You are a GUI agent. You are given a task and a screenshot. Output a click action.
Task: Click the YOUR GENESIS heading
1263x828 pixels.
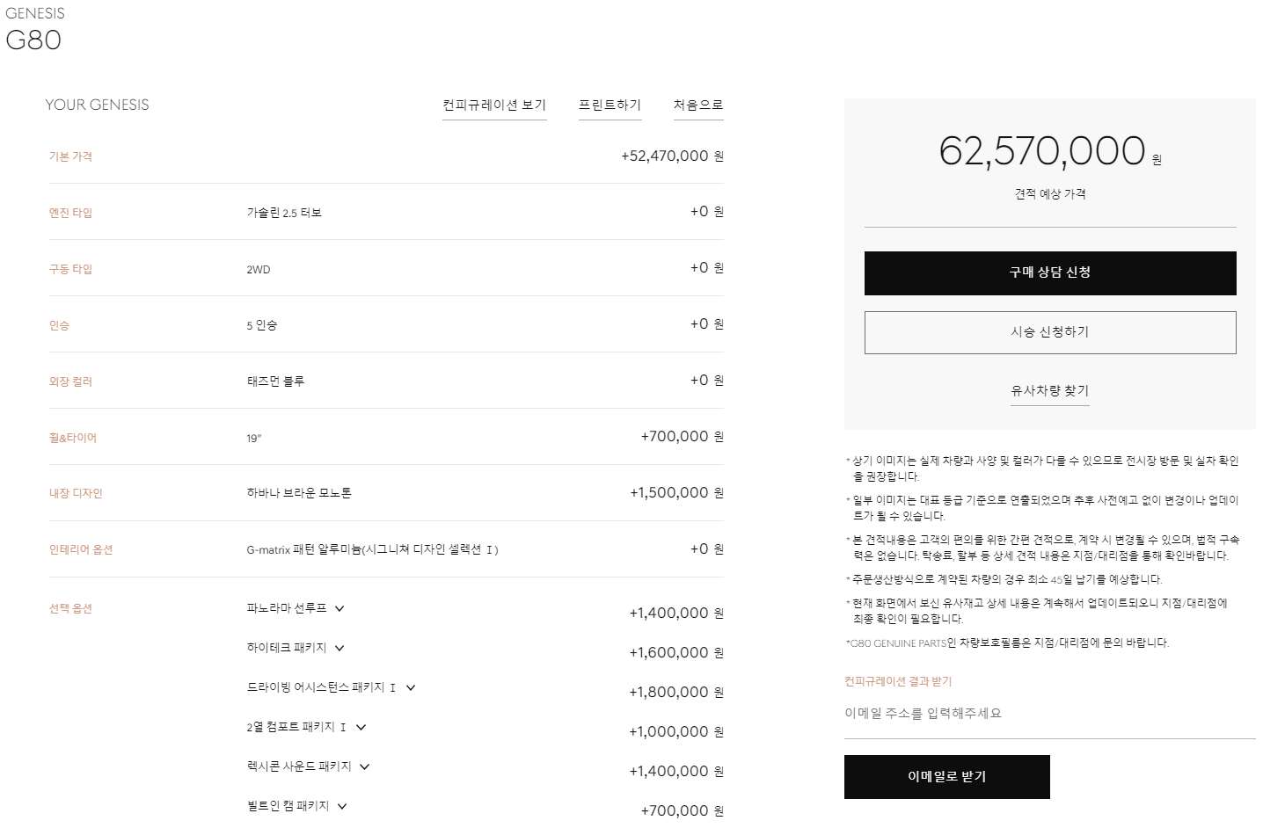pyautogui.click(x=98, y=105)
